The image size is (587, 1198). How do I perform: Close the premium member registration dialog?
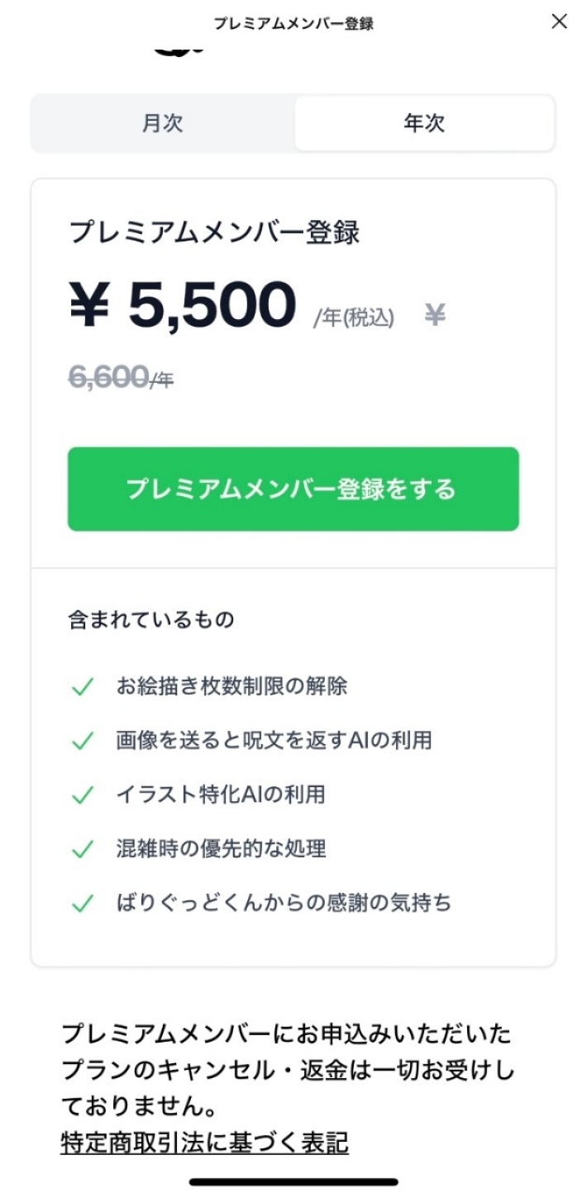pos(560,22)
